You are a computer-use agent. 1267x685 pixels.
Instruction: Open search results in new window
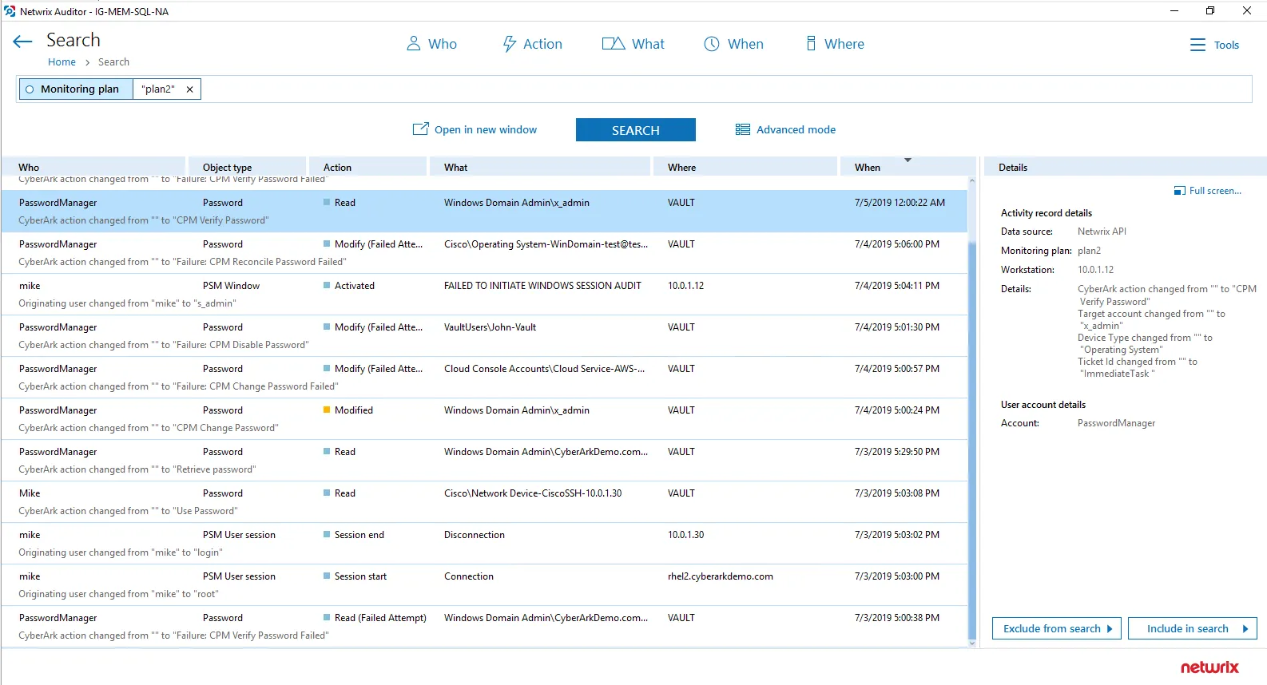pos(475,129)
